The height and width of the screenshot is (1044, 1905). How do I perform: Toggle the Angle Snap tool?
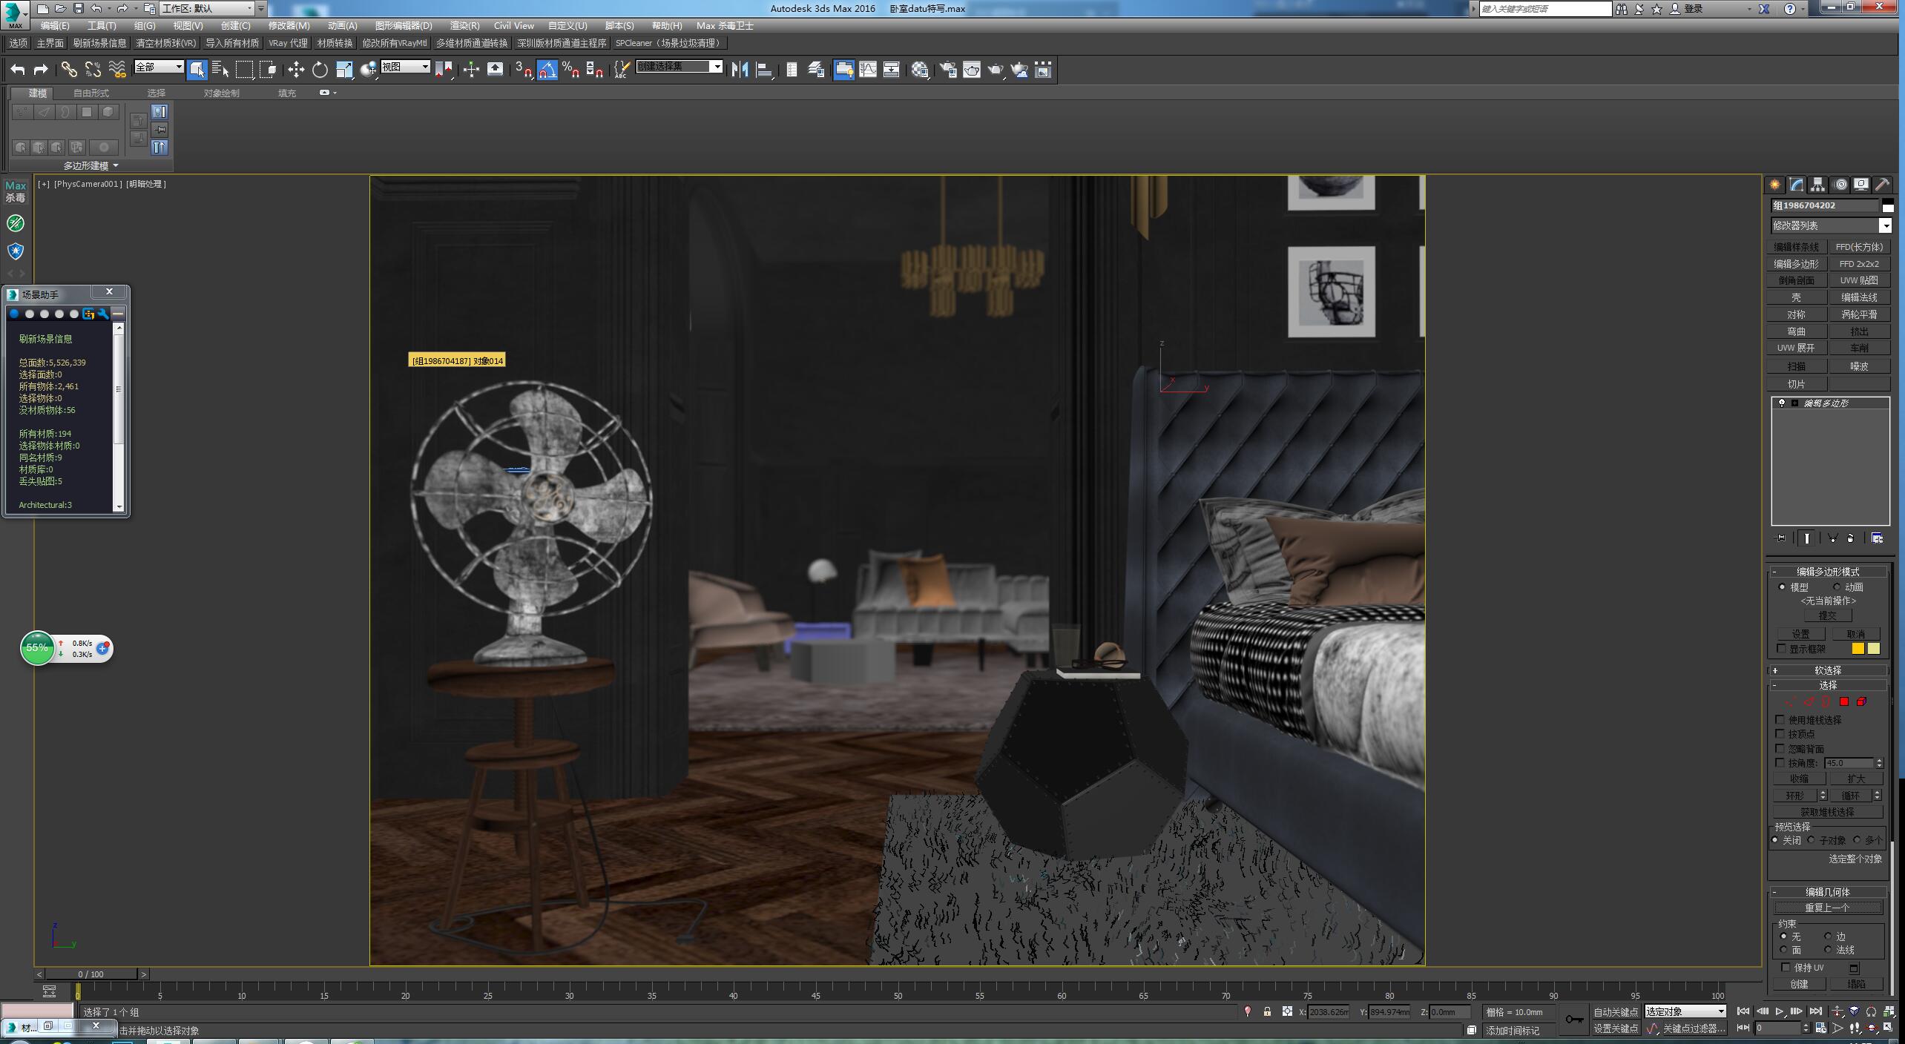click(x=547, y=70)
